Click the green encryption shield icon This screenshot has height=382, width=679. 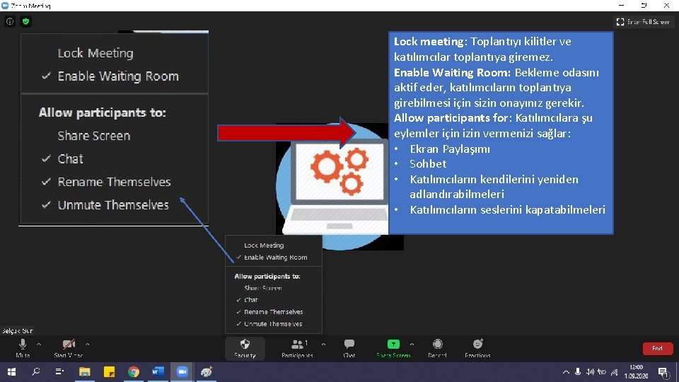click(26, 21)
